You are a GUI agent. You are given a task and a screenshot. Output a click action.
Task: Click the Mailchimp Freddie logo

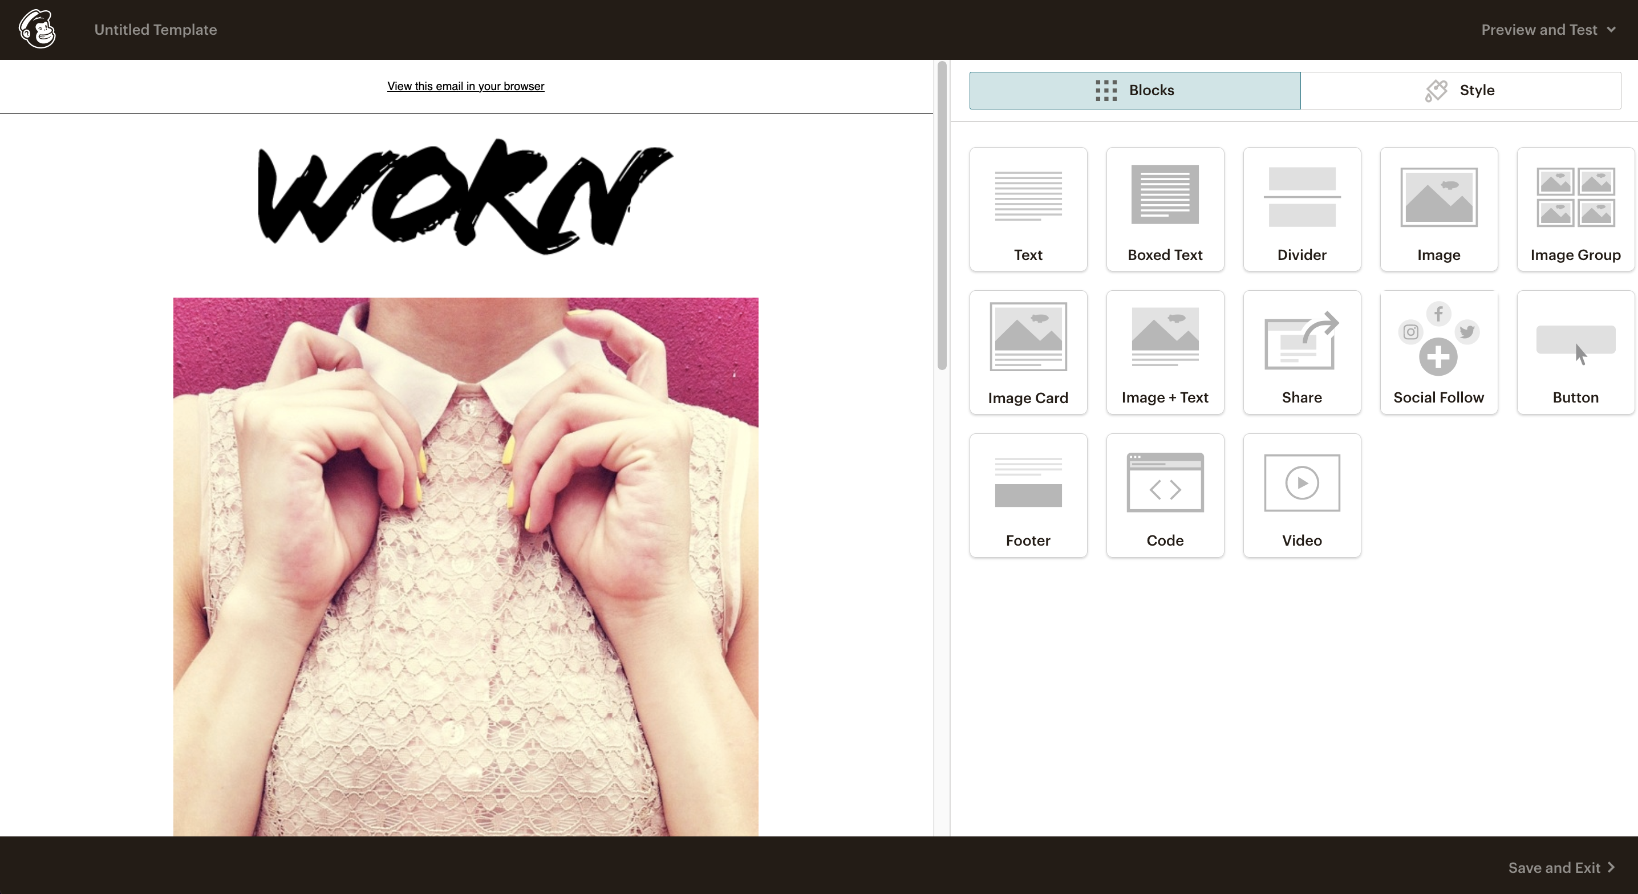tap(38, 29)
